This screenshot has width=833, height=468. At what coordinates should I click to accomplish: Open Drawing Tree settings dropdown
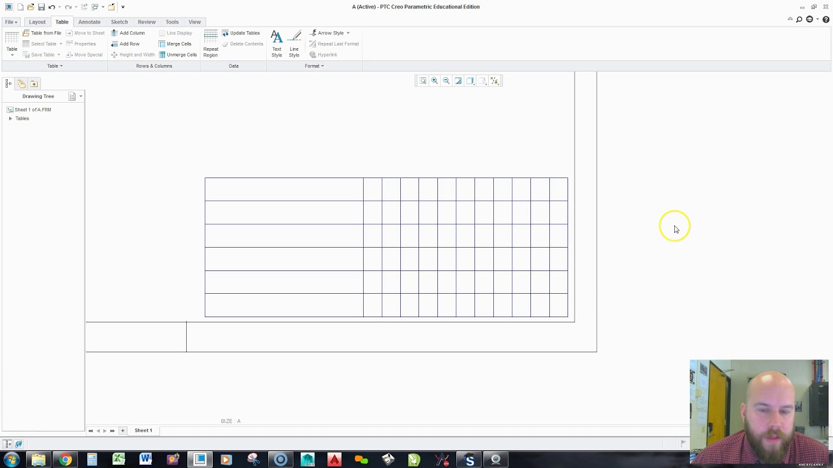74,96
